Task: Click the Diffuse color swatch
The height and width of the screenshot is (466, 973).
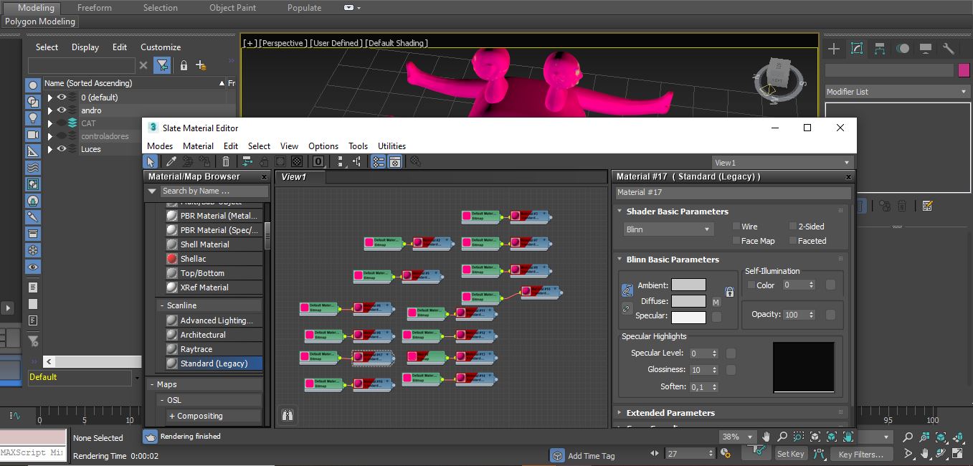Action: tap(688, 302)
